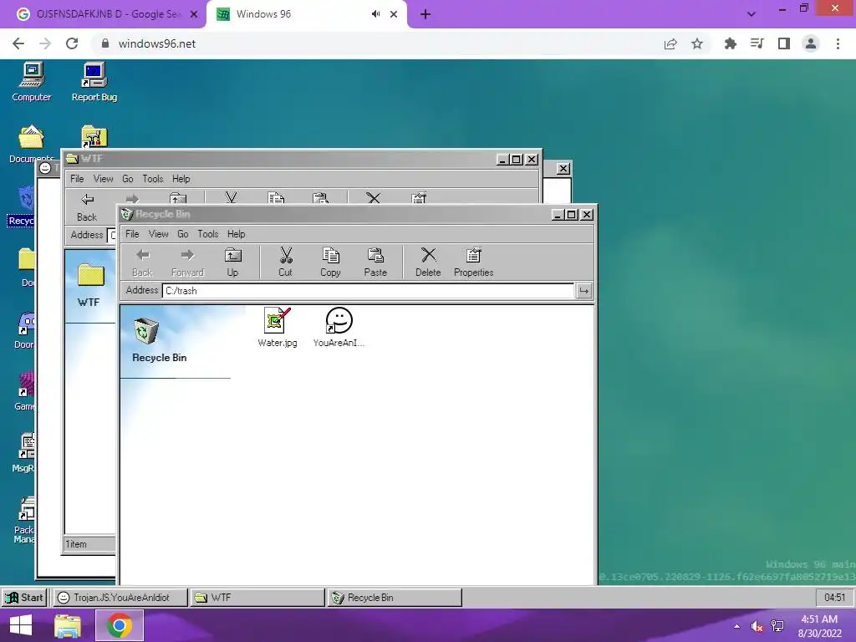Screen dimensions: 856x642
Task: Open File Explorer from the taskbar
Action: coord(68,625)
